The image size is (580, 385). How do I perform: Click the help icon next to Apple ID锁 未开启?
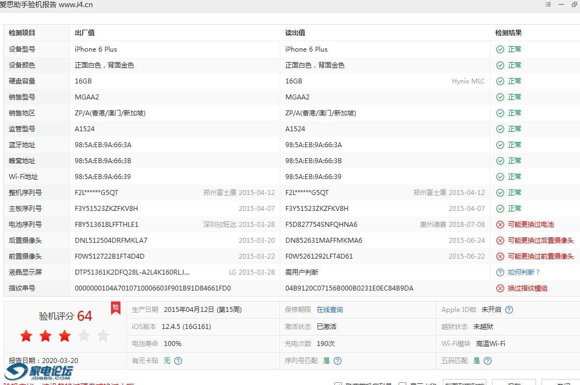tap(509, 310)
